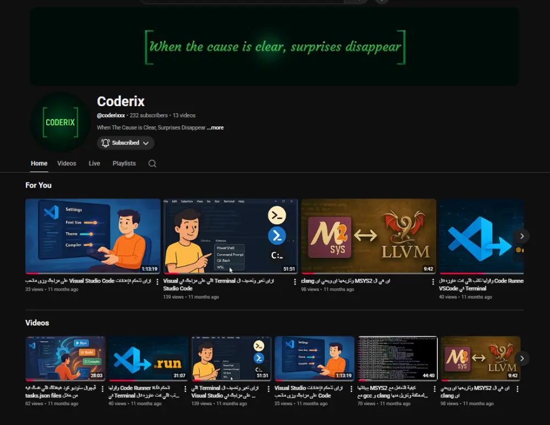Click the channel banner image
This screenshot has width=550, height=425.
pyautogui.click(x=275, y=47)
